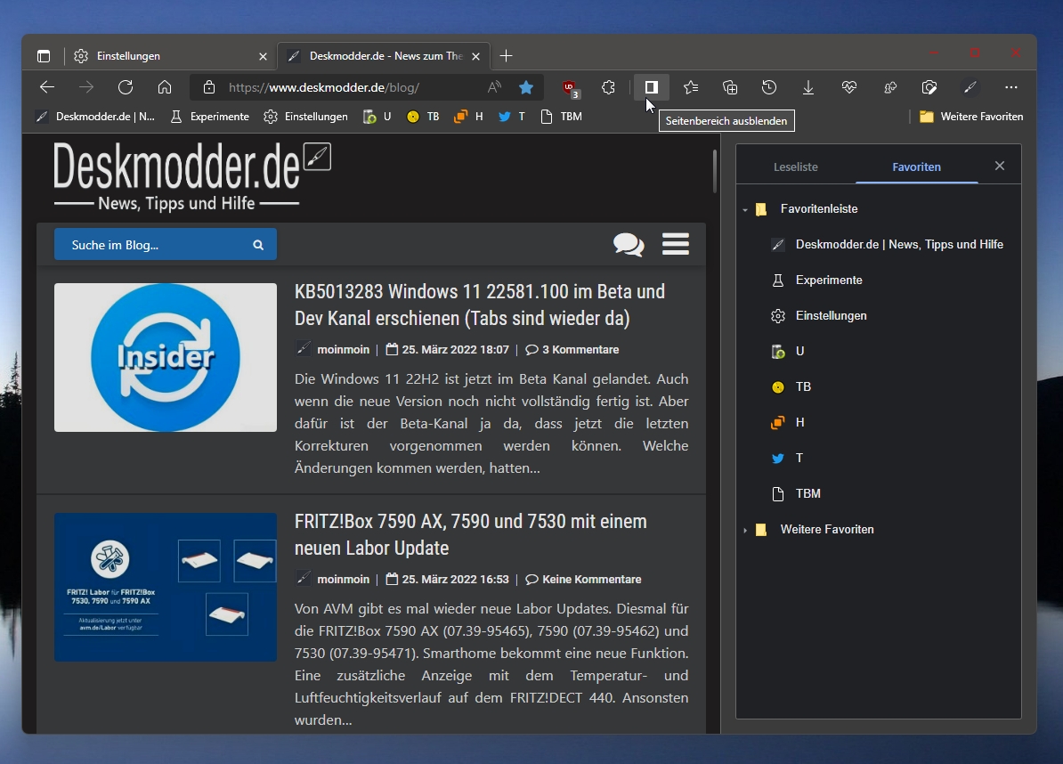Image resolution: width=1063 pixels, height=764 pixels.
Task: Hide the side panel toolbar button
Action: pos(652,87)
